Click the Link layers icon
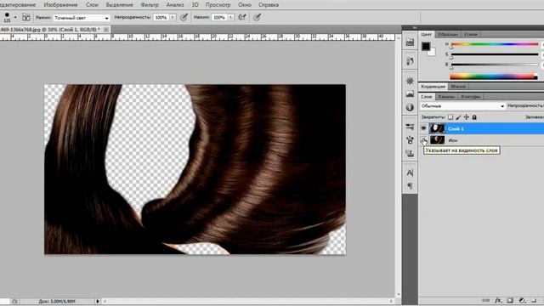 coord(486,300)
